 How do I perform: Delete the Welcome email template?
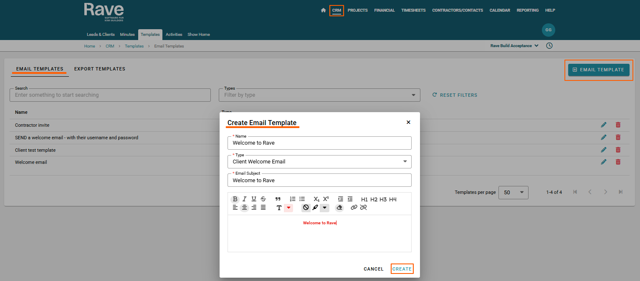click(618, 162)
